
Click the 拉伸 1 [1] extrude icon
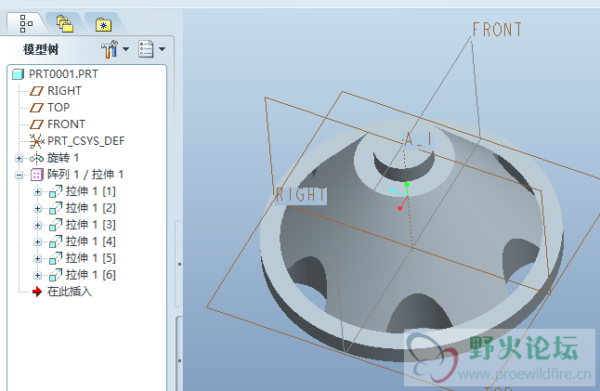56,191
